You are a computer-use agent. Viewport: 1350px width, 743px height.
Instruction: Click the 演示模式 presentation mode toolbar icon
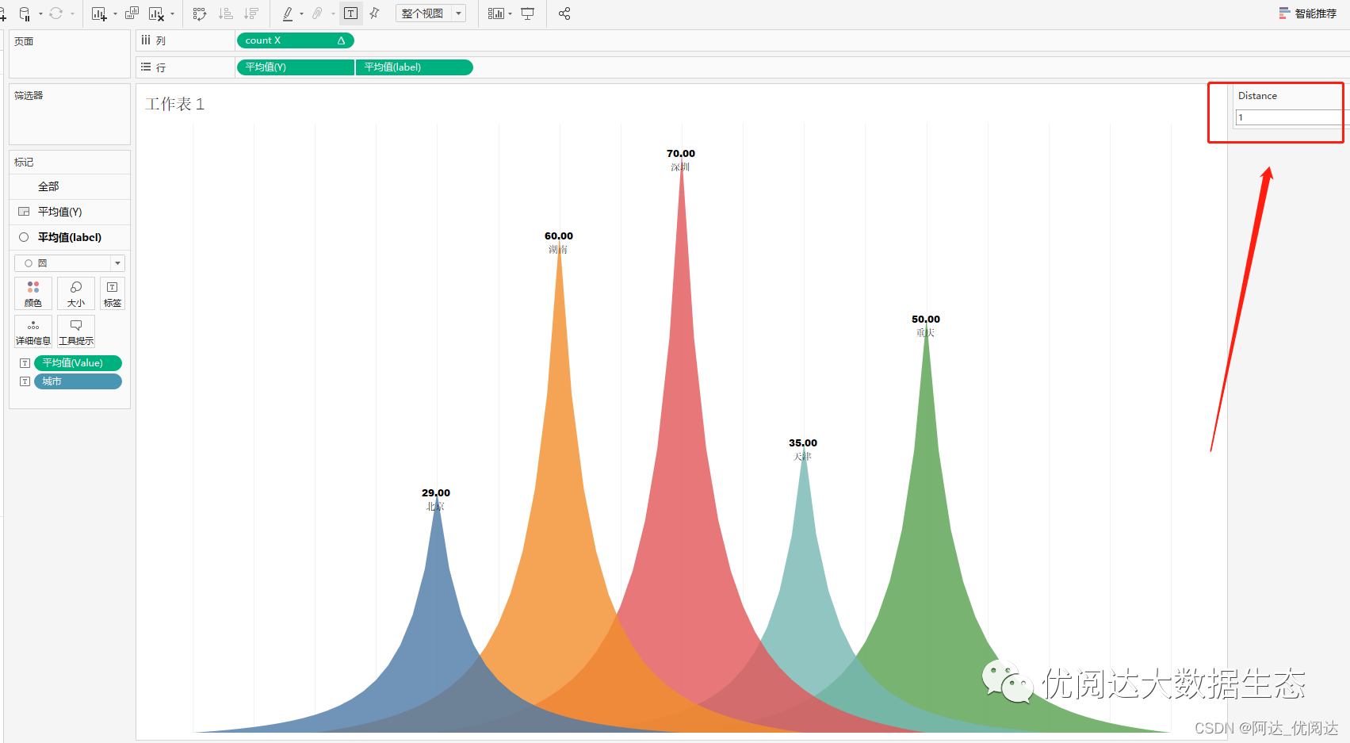click(528, 13)
